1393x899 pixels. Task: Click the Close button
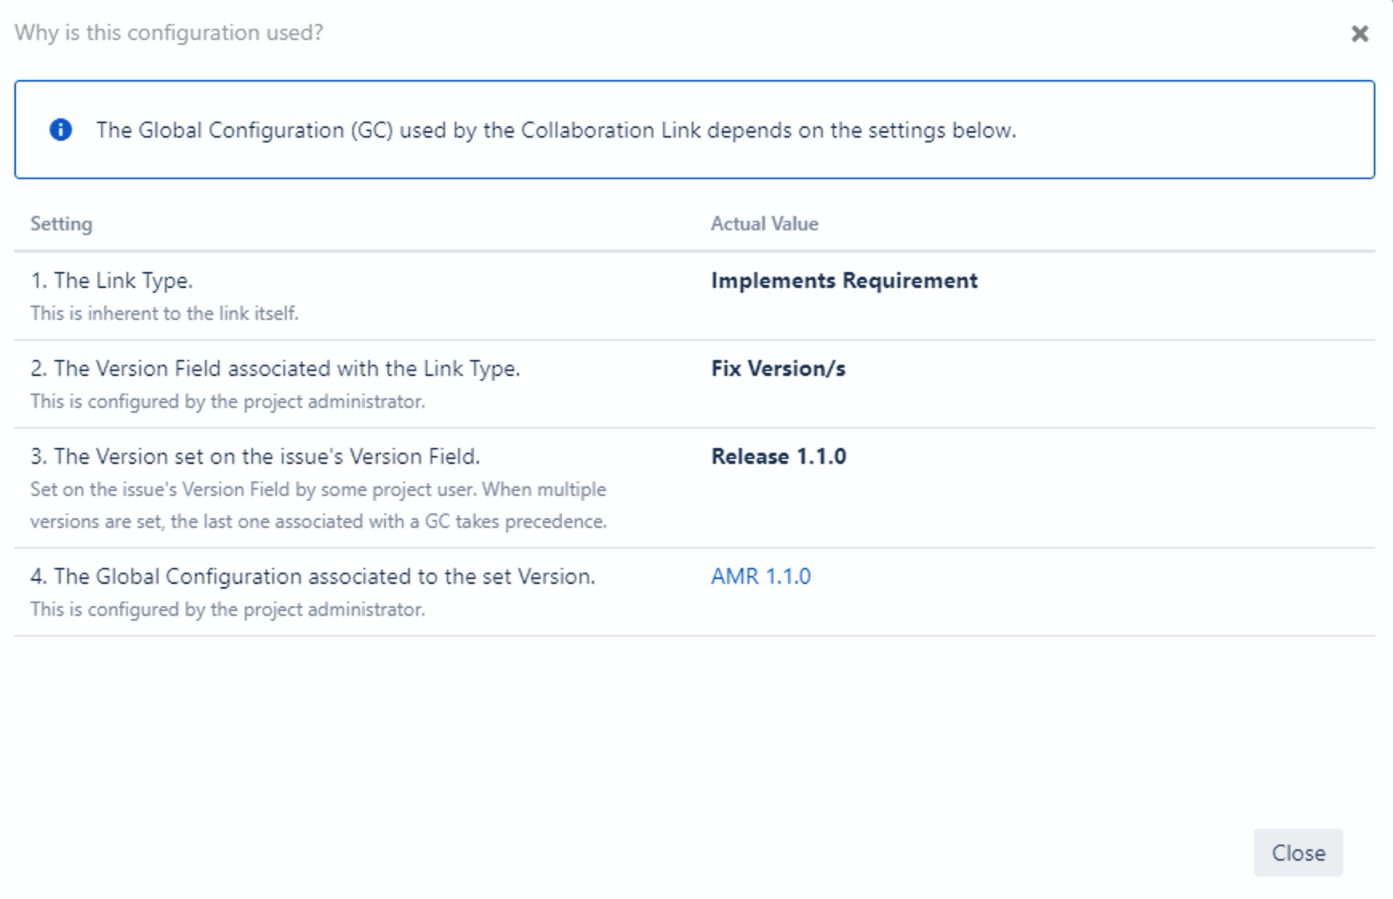click(x=1298, y=853)
